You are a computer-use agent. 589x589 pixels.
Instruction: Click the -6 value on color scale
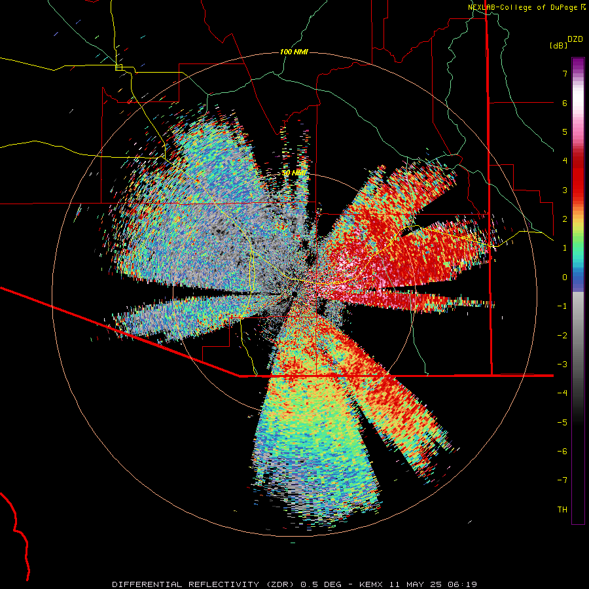[x=562, y=452]
